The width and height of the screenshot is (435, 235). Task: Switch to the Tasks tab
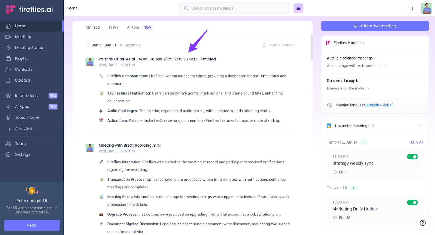(113, 27)
